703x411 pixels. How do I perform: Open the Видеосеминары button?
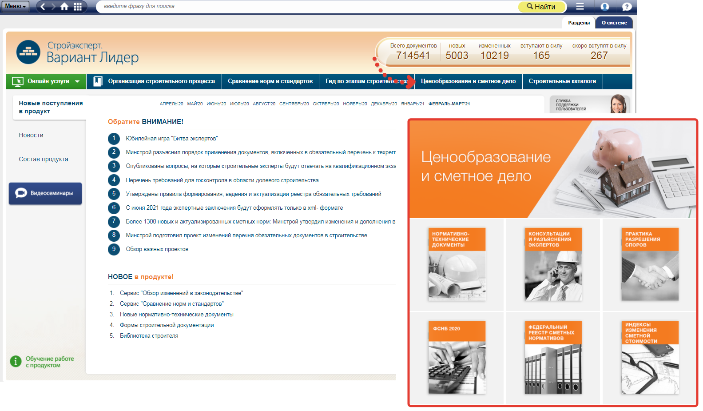tap(45, 193)
